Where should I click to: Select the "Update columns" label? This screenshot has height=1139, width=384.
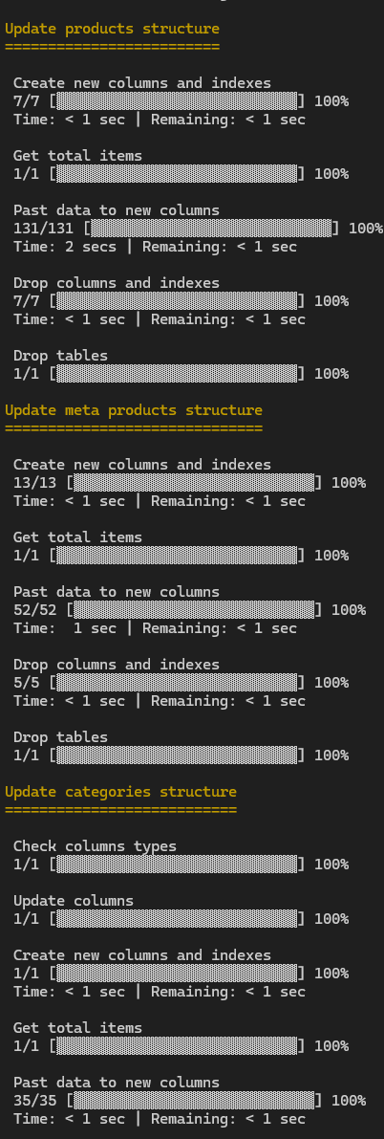tap(74, 901)
